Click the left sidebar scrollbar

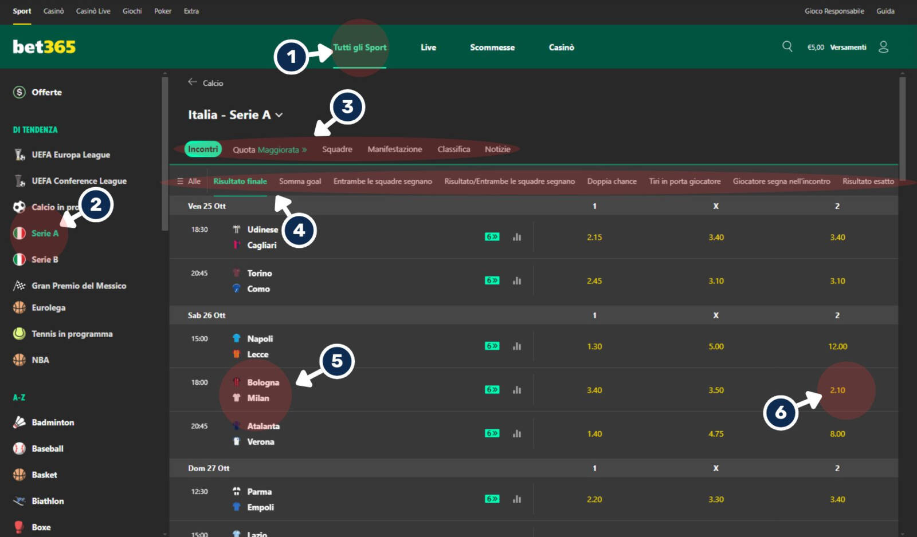165,155
